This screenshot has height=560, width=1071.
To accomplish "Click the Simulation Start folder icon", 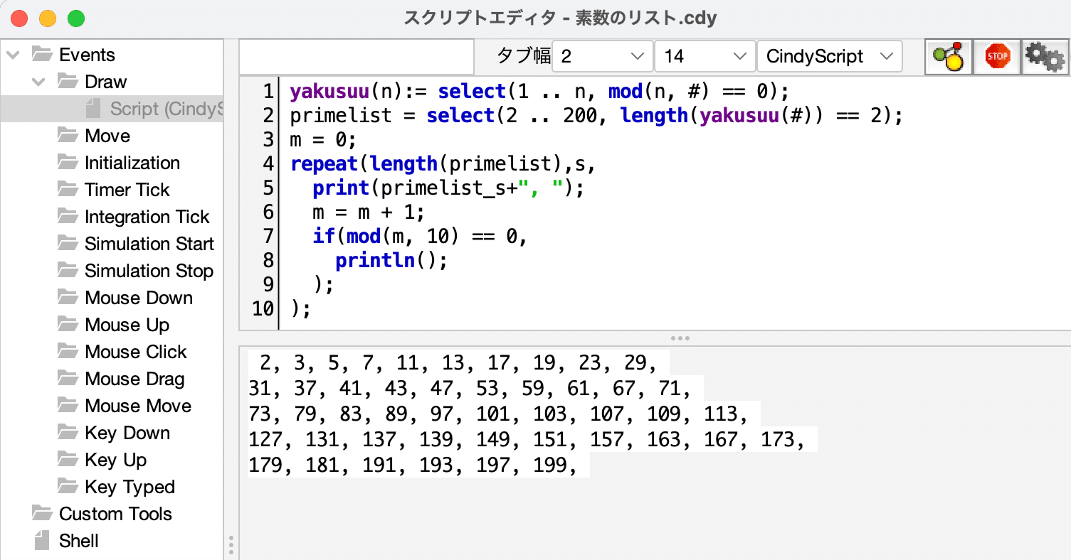I will (68, 243).
